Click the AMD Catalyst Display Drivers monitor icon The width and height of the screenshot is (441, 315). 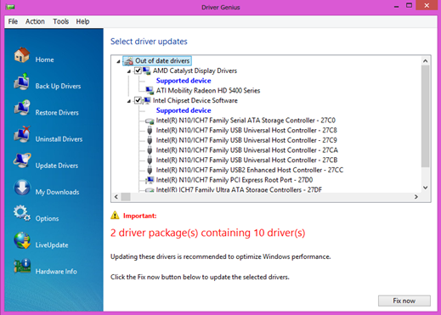147,70
